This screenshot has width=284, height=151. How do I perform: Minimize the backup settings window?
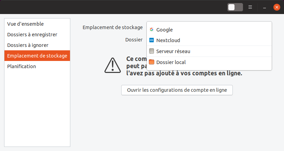click(x=265, y=7)
